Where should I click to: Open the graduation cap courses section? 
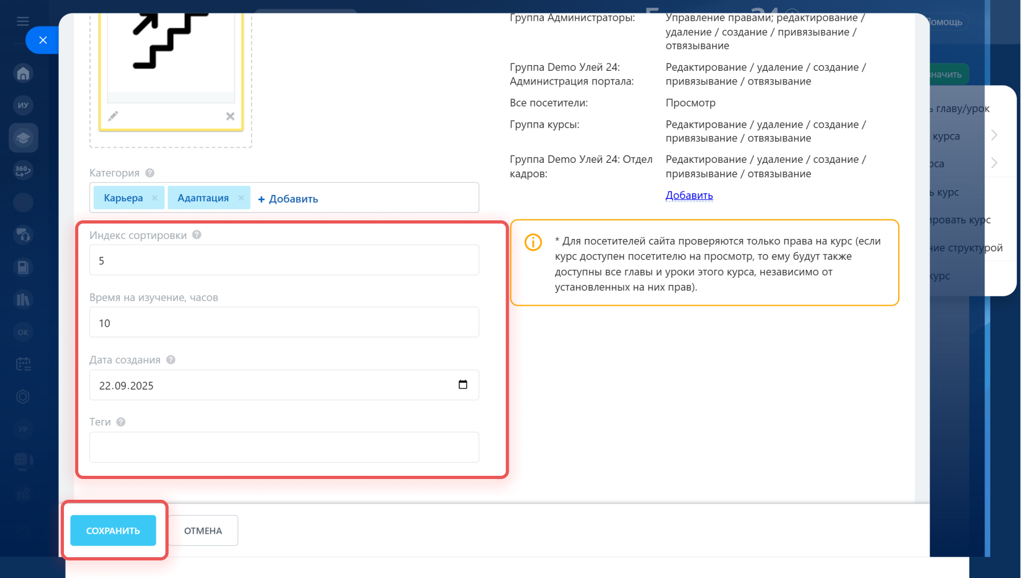23,138
